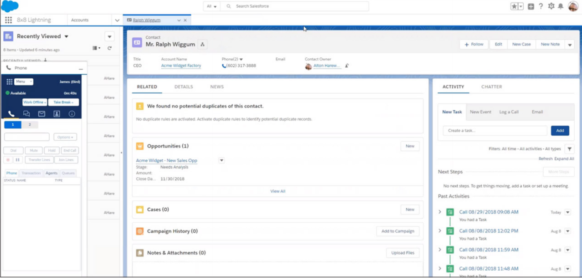Click the red record call button

point(8,160)
